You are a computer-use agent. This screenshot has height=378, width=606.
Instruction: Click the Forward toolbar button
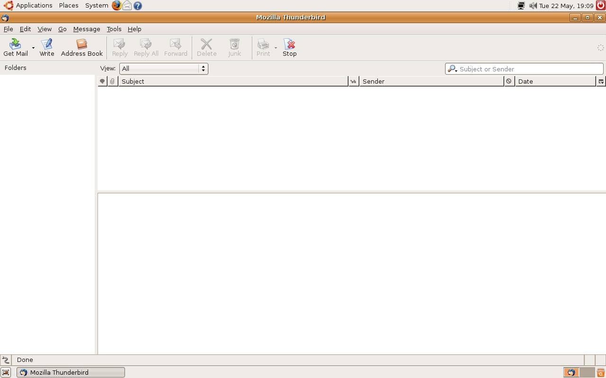176,48
